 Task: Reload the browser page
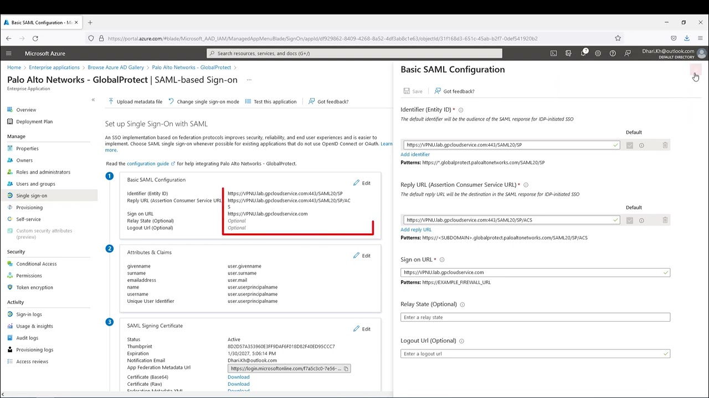pos(35,38)
